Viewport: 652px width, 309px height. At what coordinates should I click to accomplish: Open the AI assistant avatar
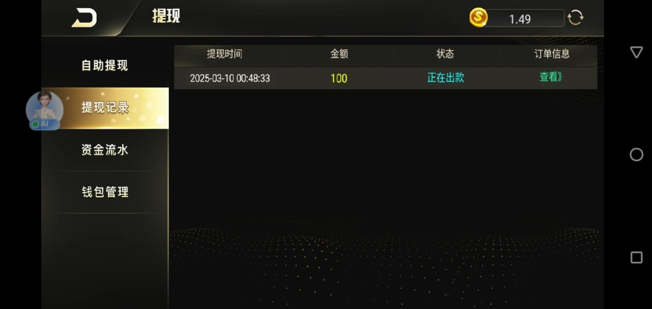[x=45, y=110]
